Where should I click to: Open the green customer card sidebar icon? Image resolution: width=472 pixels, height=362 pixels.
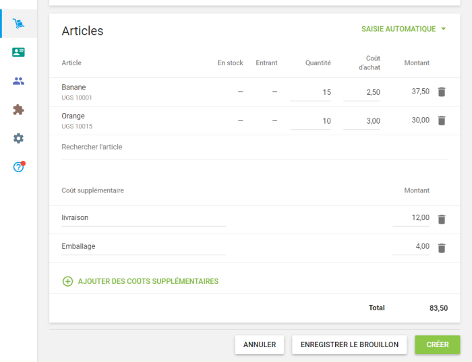(18, 52)
